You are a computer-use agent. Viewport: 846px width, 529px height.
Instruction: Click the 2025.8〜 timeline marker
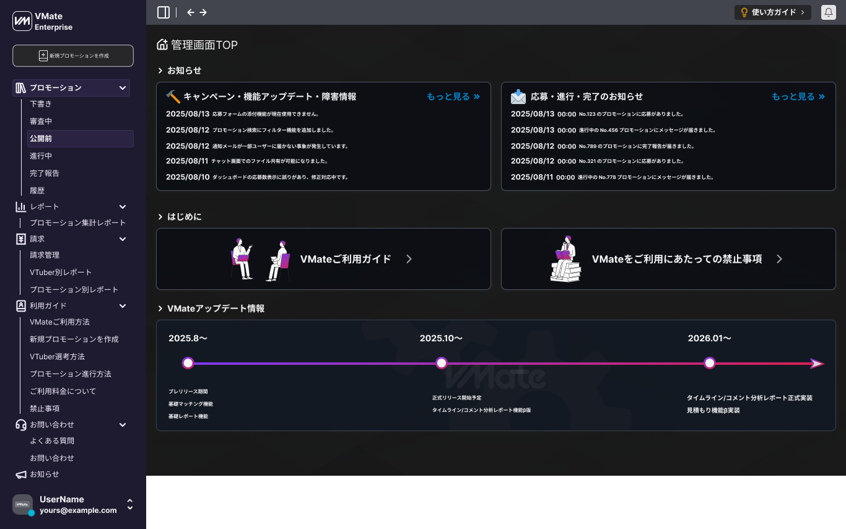[x=188, y=363]
